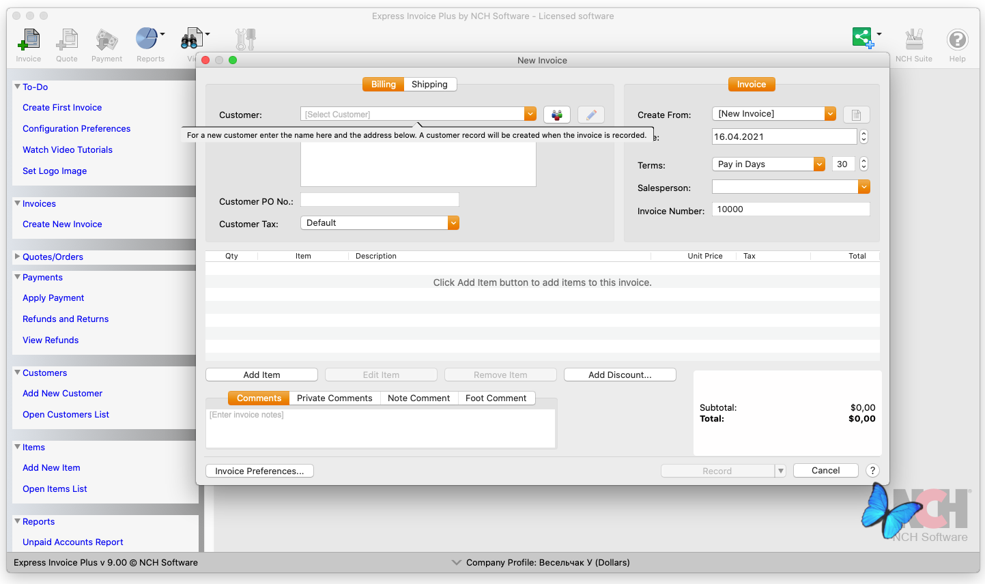Click the Create First Invoice link

(x=62, y=107)
